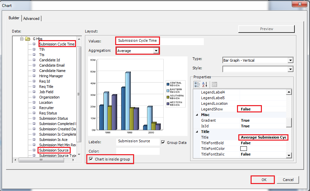310x191 pixels.
Task: Click the Values input field
Action: 160,41
